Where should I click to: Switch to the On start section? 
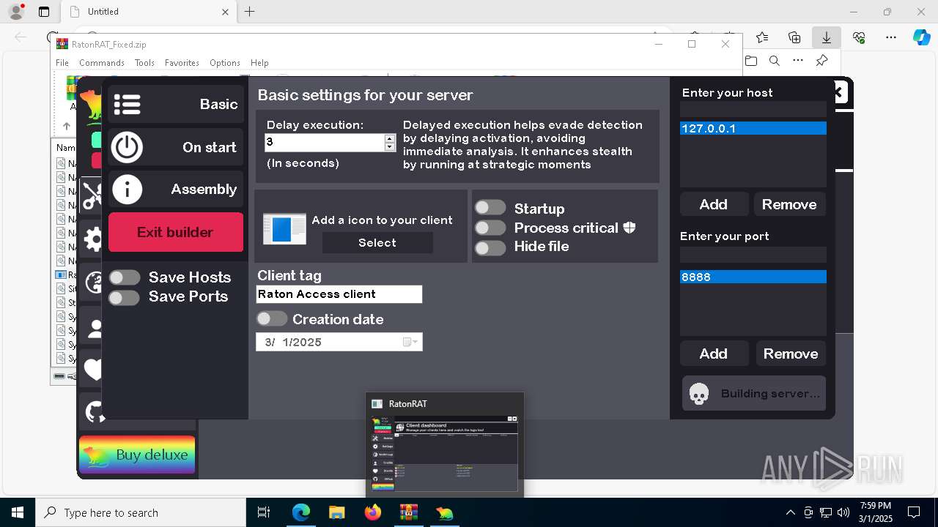pos(176,147)
